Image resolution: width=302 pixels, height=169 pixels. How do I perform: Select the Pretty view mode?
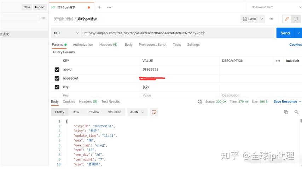coord(59,112)
